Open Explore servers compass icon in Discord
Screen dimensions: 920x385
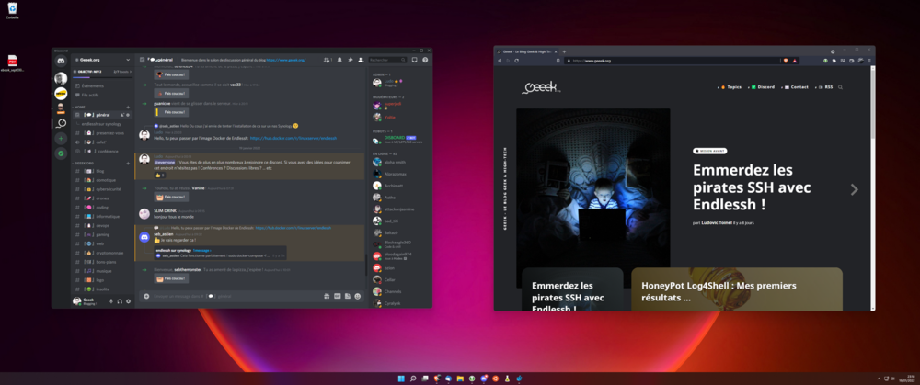[61, 153]
